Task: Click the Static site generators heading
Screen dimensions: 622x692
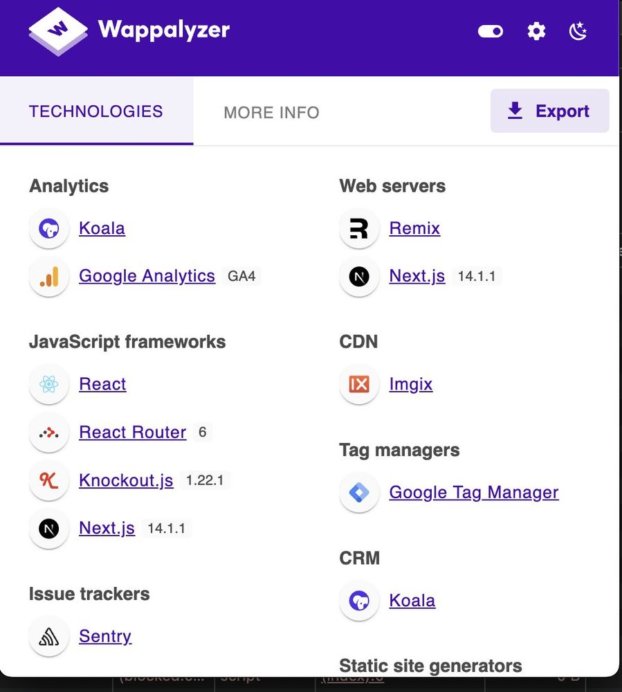Action: pos(430,666)
